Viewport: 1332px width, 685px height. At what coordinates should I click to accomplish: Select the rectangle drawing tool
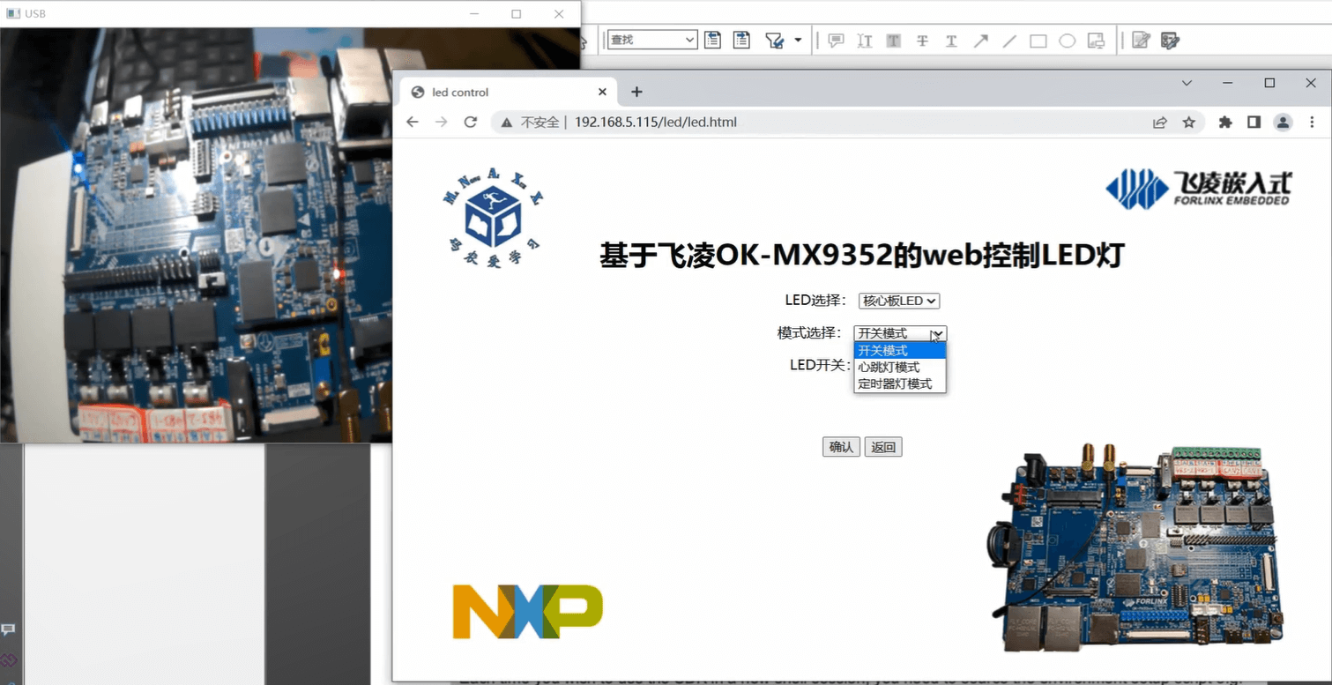(1038, 41)
